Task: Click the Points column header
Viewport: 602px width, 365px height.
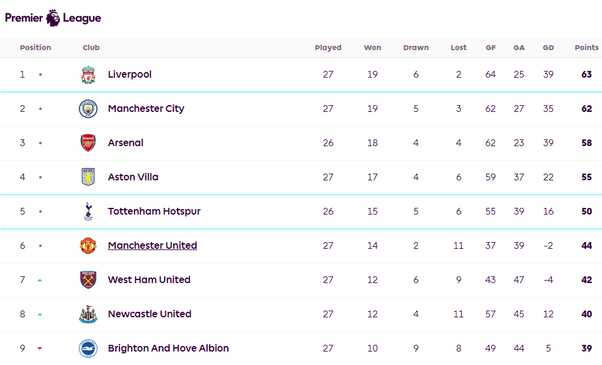Action: tap(586, 48)
